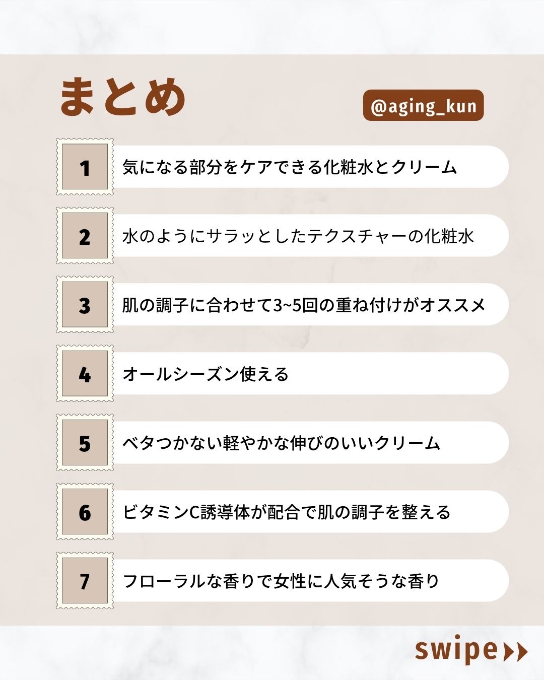Viewport: 544px width, 680px height.
Task: Tap the number 6 stamp badge
Action: click(85, 512)
